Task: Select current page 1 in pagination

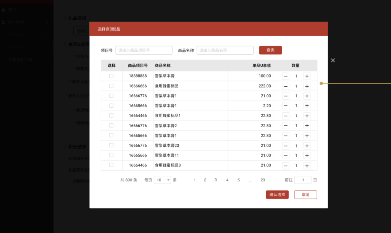Action: tap(194, 180)
